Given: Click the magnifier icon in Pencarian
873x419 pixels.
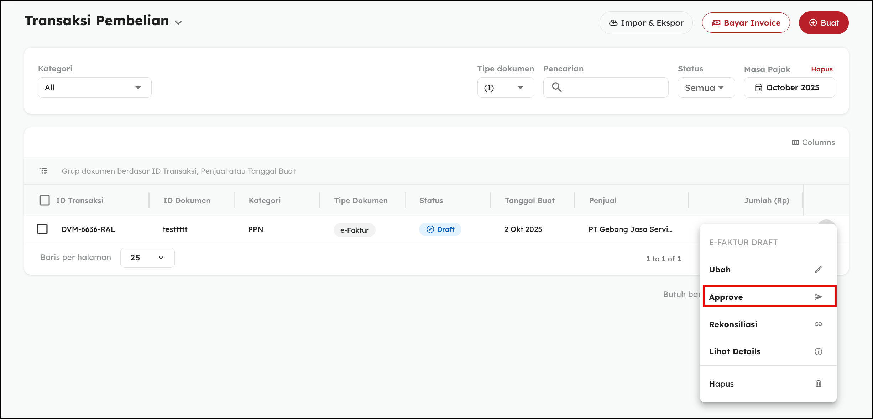Looking at the screenshot, I should [557, 87].
